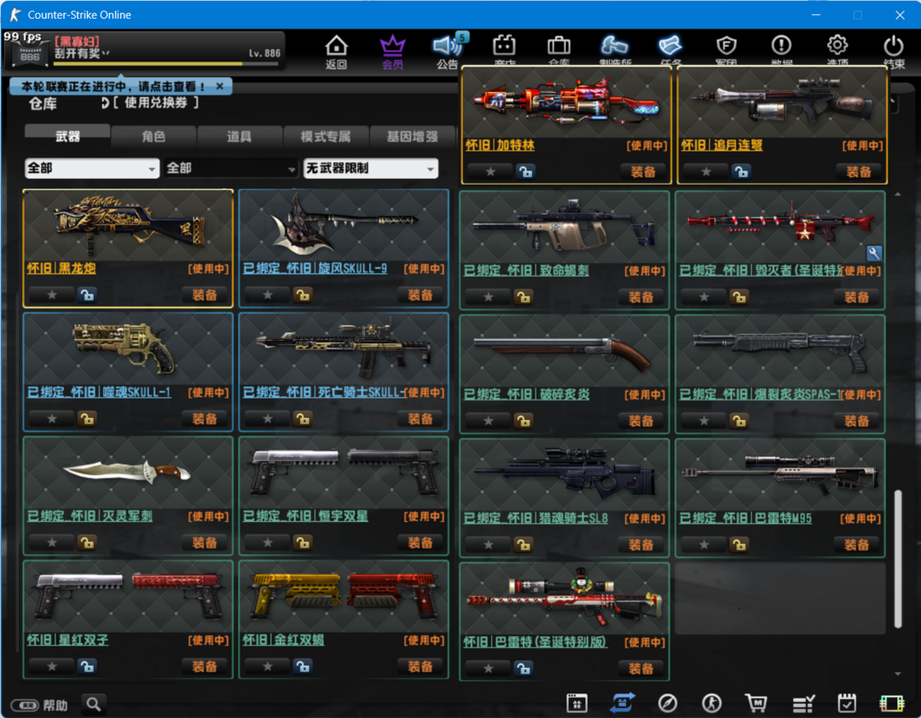921x718 pixels.
Task: Toggle favorite star on 巴雷特M95
Action: click(x=704, y=545)
